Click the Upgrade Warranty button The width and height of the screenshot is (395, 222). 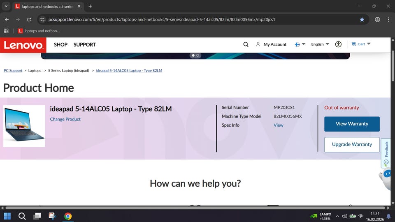pos(352,144)
